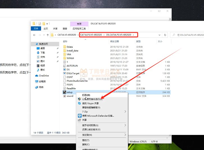Open Downloads in navigation pane
Image resolution: width=204 pixels, height=150 pixels.
(x=42, y=53)
